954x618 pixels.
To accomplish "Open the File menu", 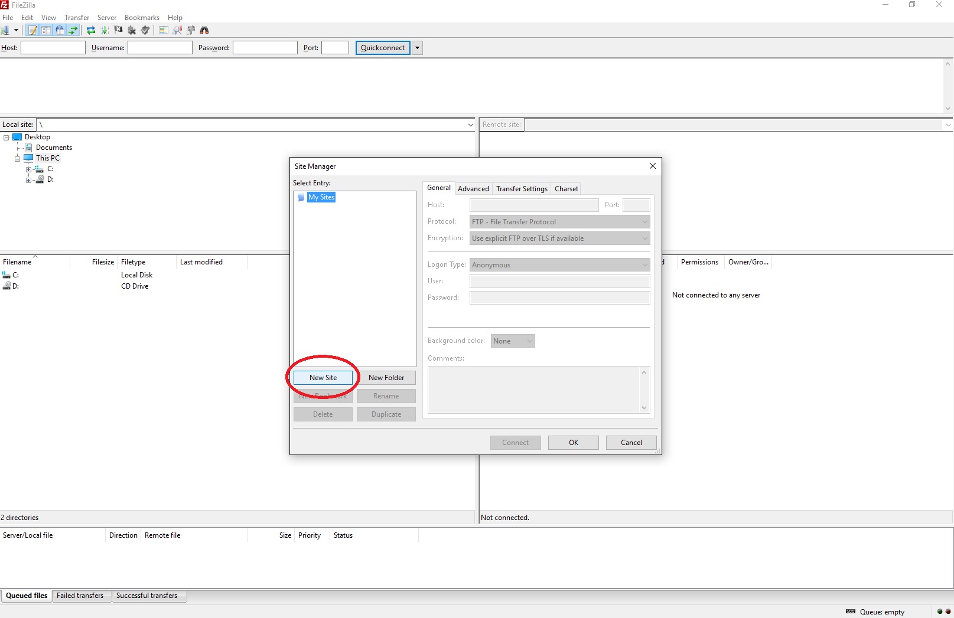I will [8, 18].
